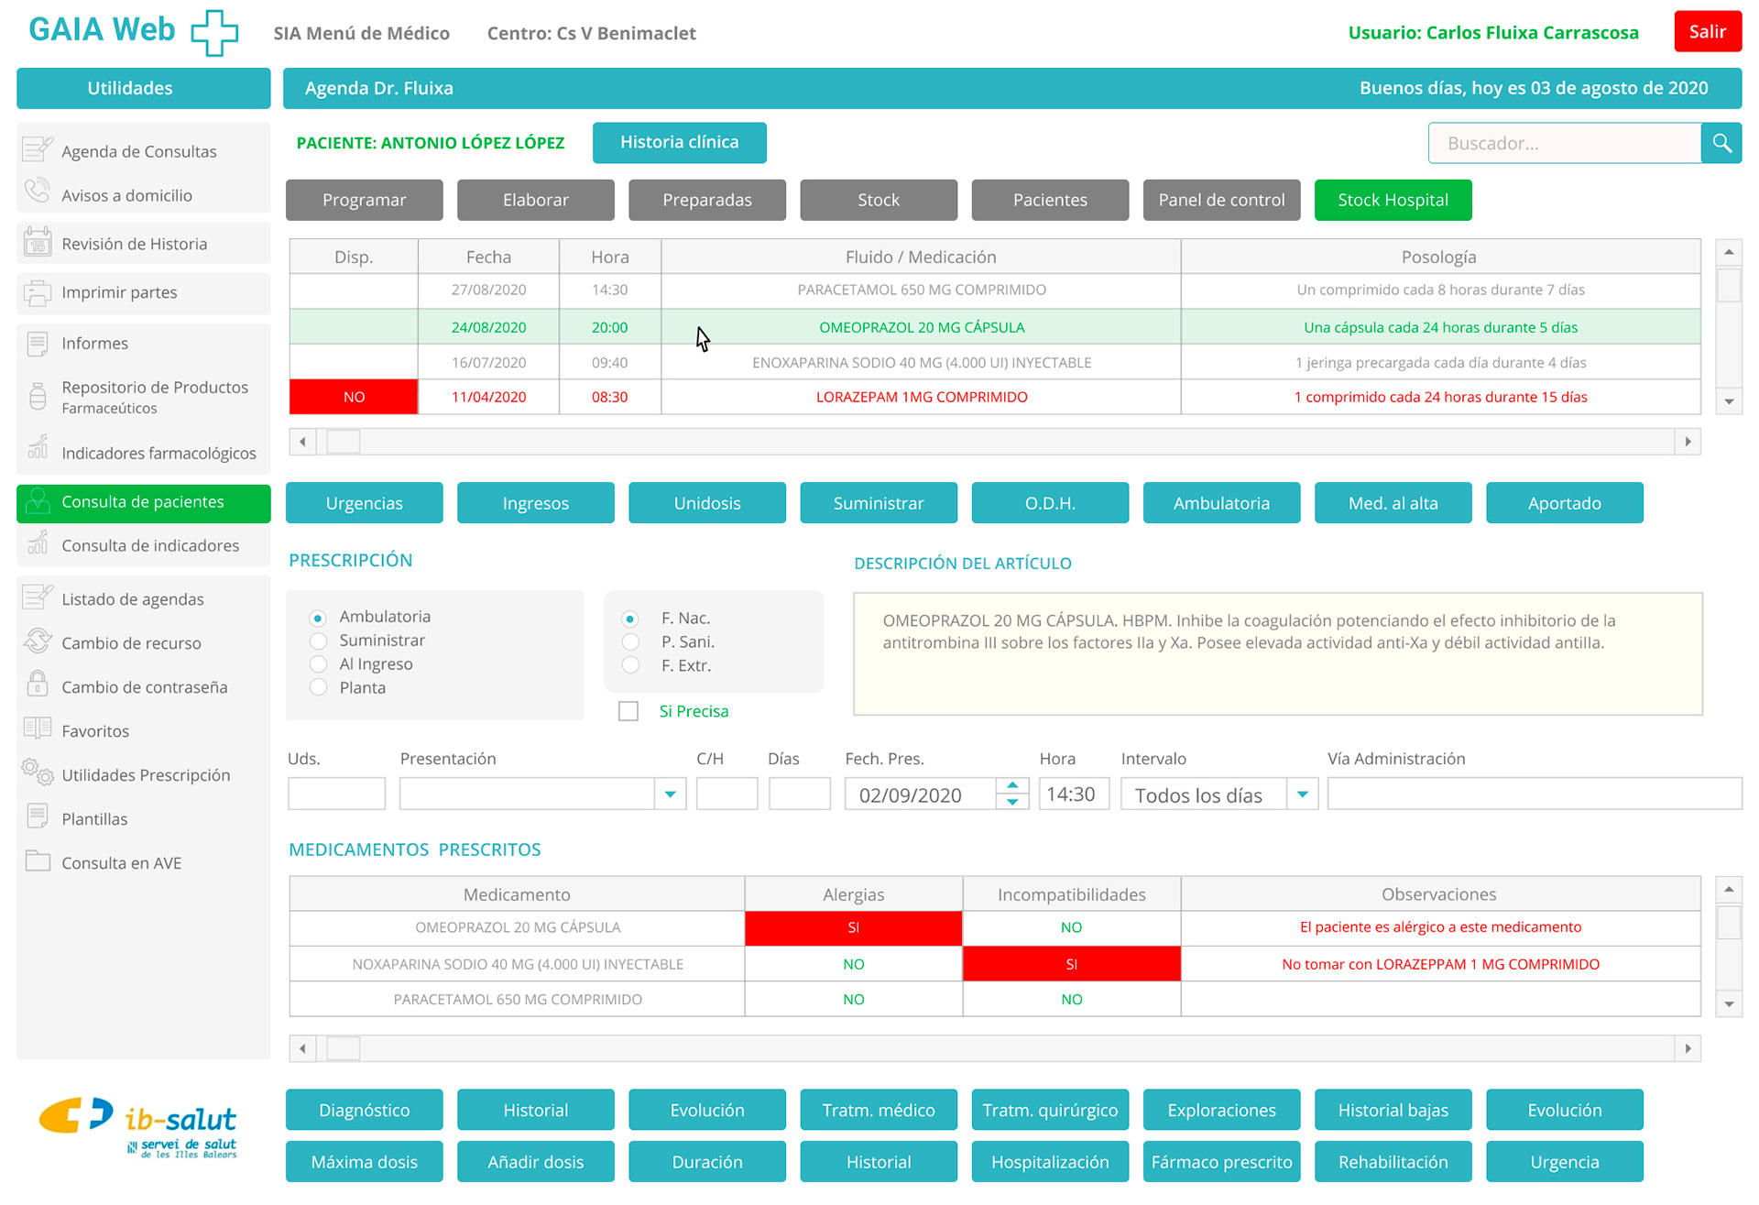Screen dimensions: 1759x1205
Task: Click the Imprimir partes printer icon
Action: coord(38,292)
